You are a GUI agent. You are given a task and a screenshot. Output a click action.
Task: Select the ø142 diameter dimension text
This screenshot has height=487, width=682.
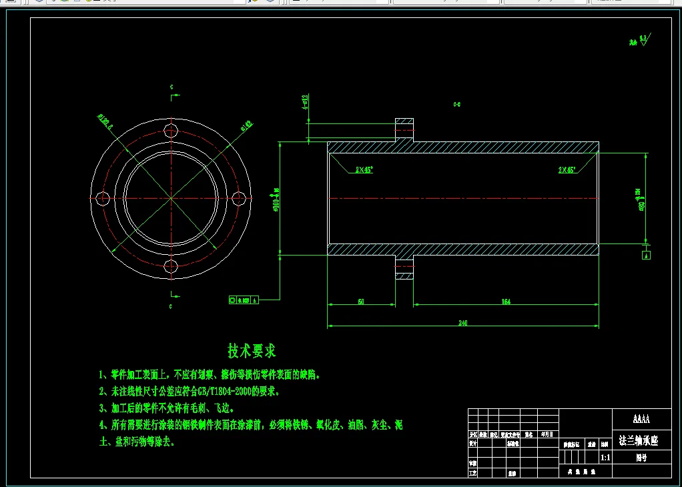point(247,125)
